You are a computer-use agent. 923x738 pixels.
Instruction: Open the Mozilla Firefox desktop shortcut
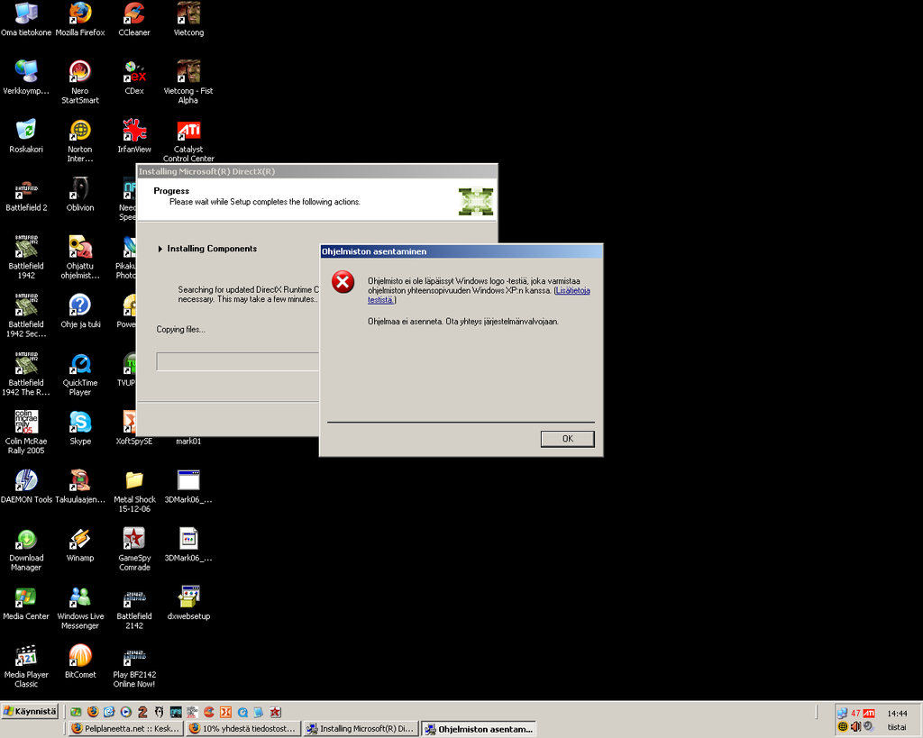pos(79,14)
